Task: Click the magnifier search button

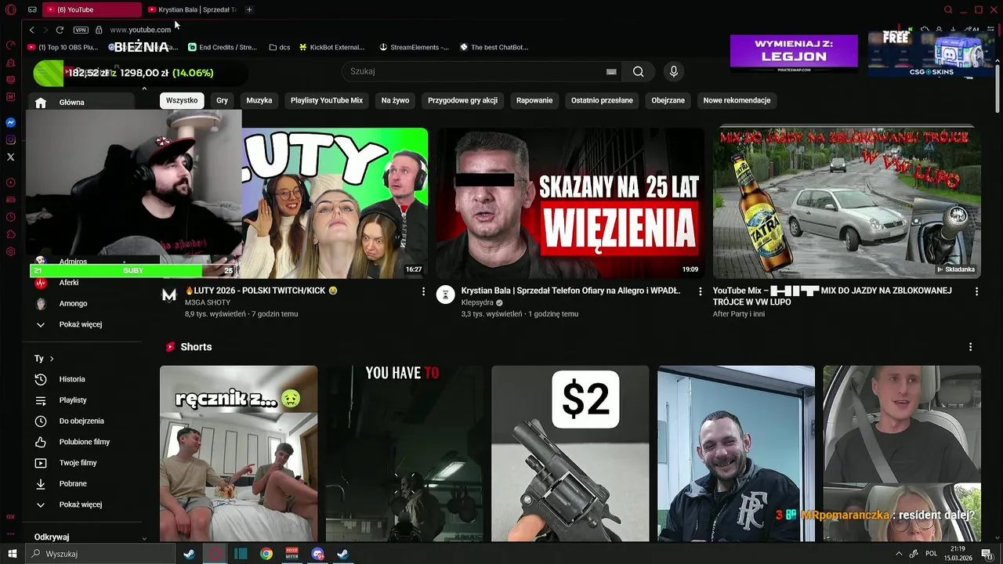Action: (639, 71)
